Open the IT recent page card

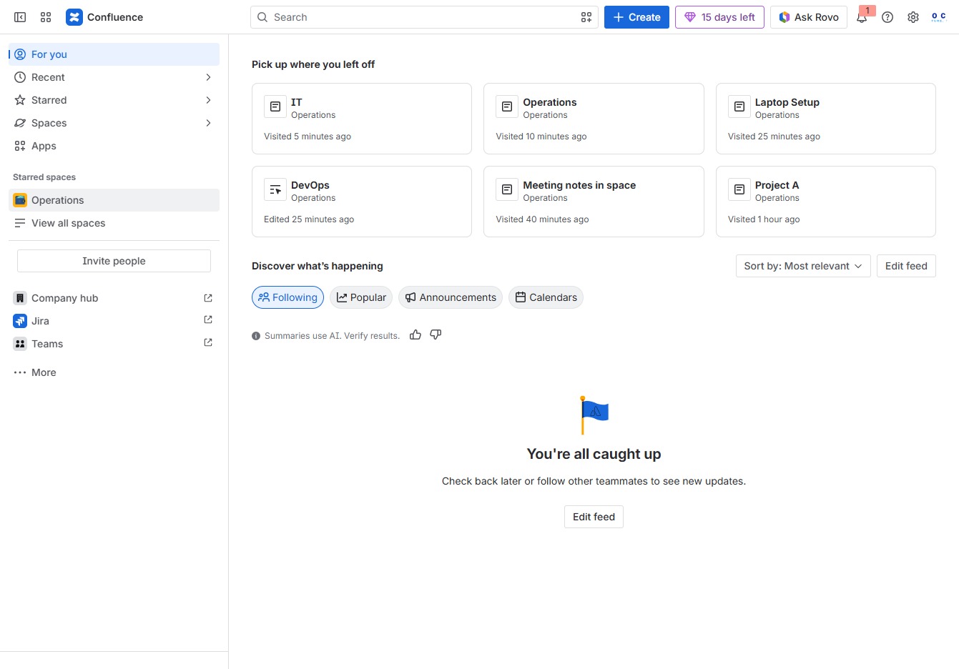pyautogui.click(x=362, y=119)
